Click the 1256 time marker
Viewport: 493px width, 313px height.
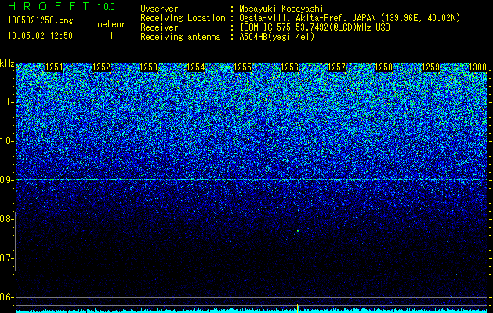[289, 67]
